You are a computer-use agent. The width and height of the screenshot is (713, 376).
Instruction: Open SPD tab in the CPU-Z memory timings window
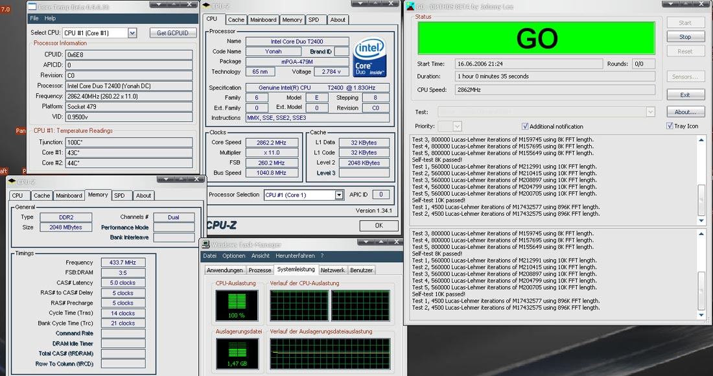pos(120,196)
